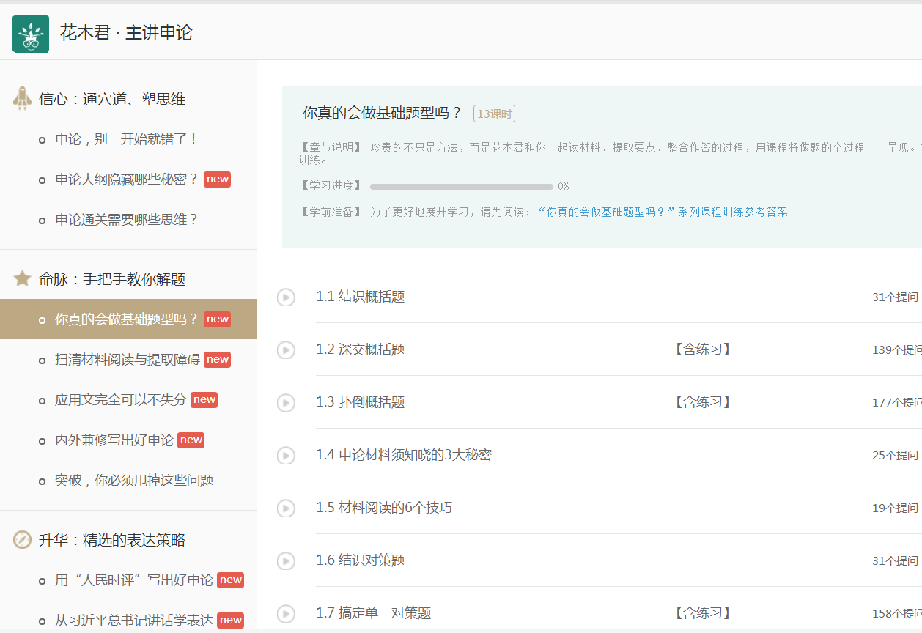The image size is (922, 633).
Task: Click new badge beside 扫清材料阅读与提取障碍
Action: pyautogui.click(x=218, y=359)
